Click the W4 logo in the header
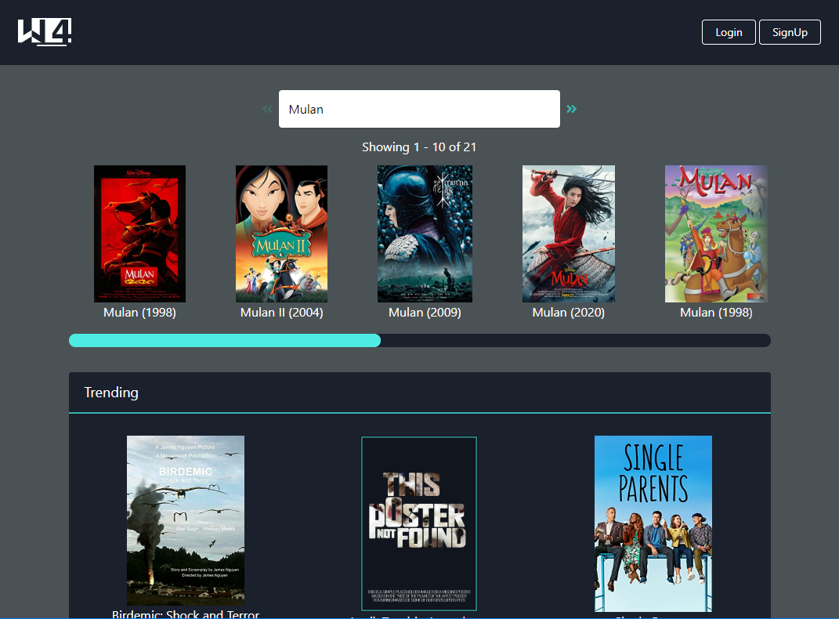 click(45, 32)
